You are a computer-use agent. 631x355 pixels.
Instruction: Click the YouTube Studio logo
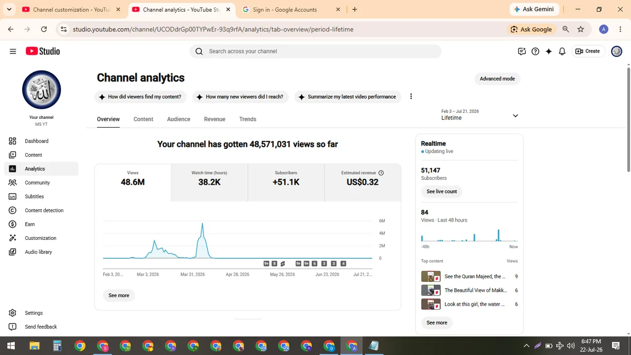pos(43,51)
